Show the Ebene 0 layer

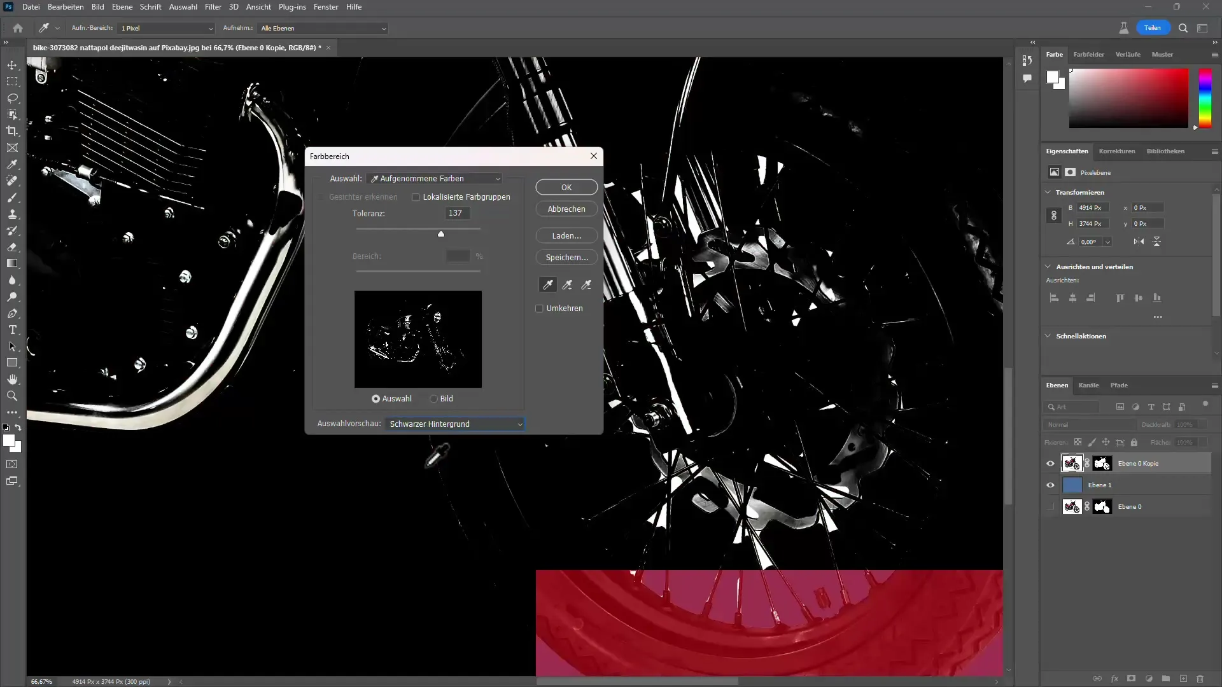pyautogui.click(x=1050, y=506)
